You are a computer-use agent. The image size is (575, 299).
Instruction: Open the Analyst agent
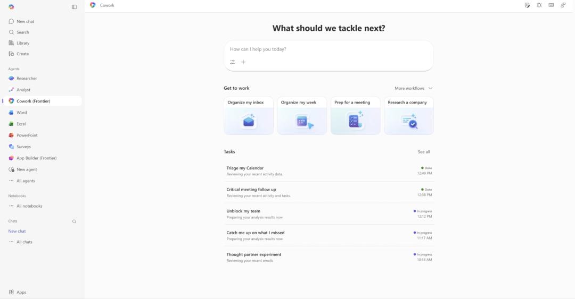click(x=23, y=90)
